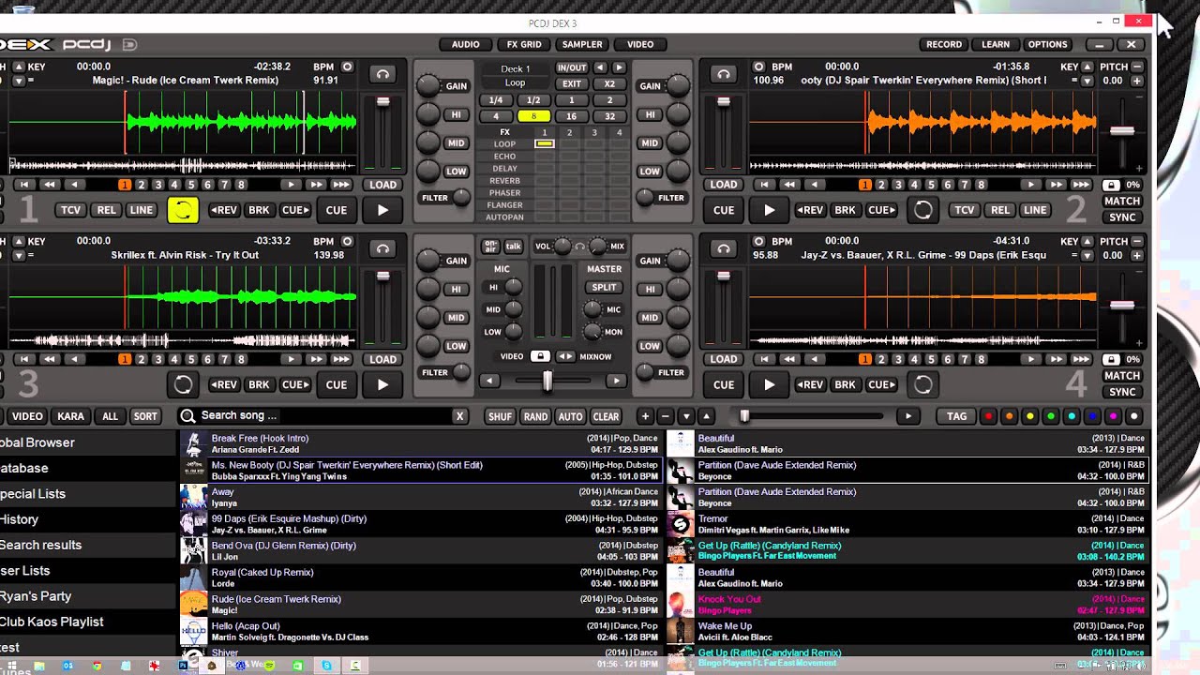
Task: Open the FX GRID tab
Action: pyautogui.click(x=524, y=44)
